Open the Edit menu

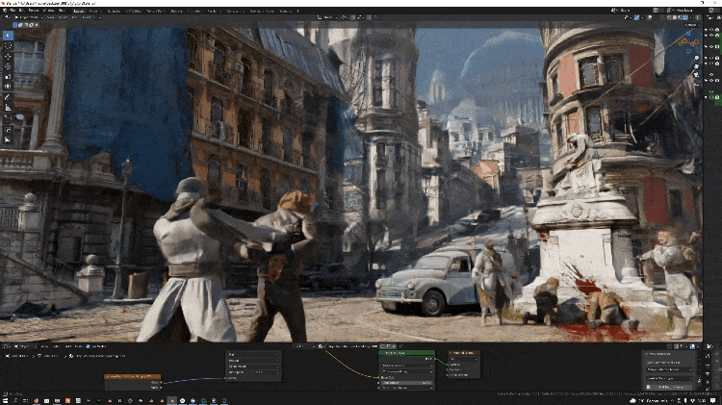point(22,11)
